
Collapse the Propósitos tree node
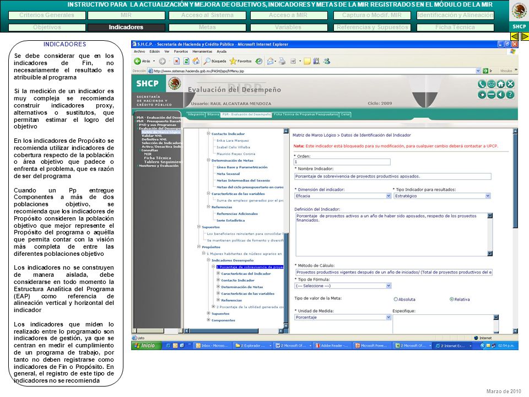[x=199, y=247]
